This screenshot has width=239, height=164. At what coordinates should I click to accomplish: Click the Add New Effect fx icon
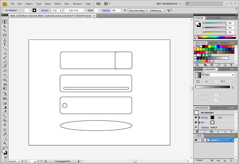pyautogui.click(x=211, y=132)
